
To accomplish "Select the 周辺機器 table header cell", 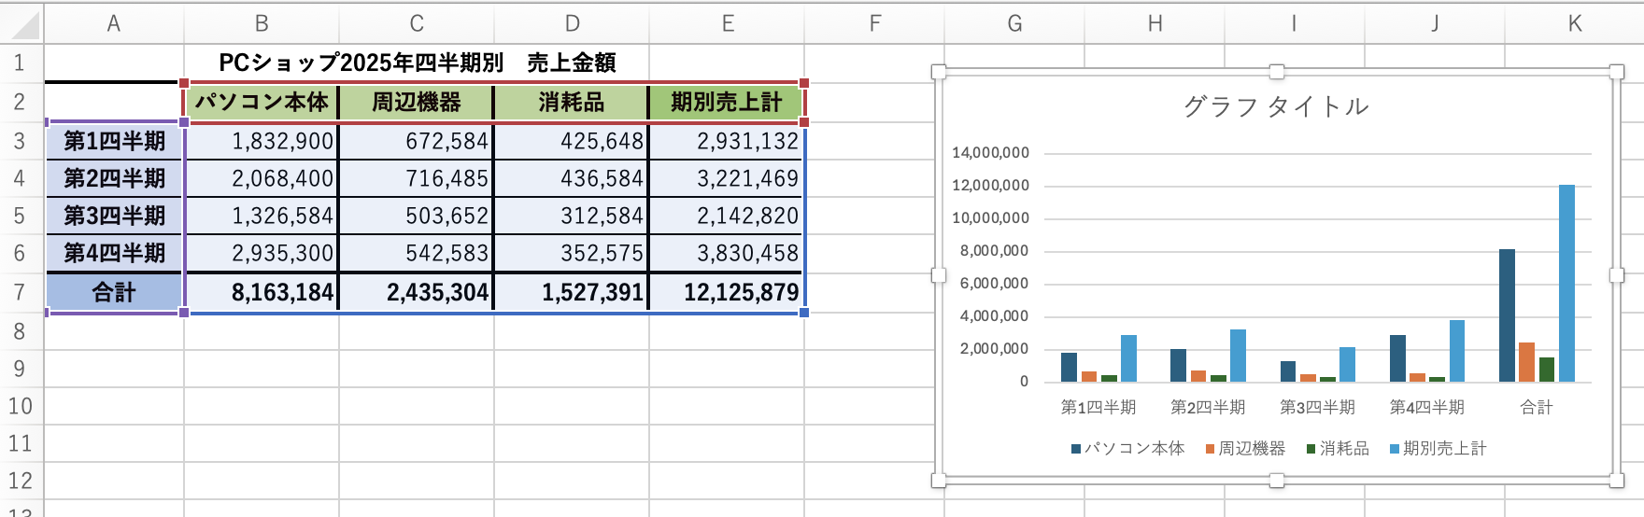I will click(417, 102).
